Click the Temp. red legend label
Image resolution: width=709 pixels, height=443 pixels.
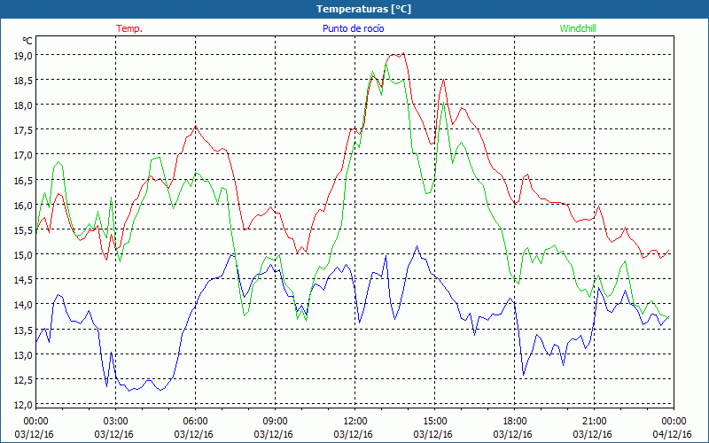[x=129, y=28]
